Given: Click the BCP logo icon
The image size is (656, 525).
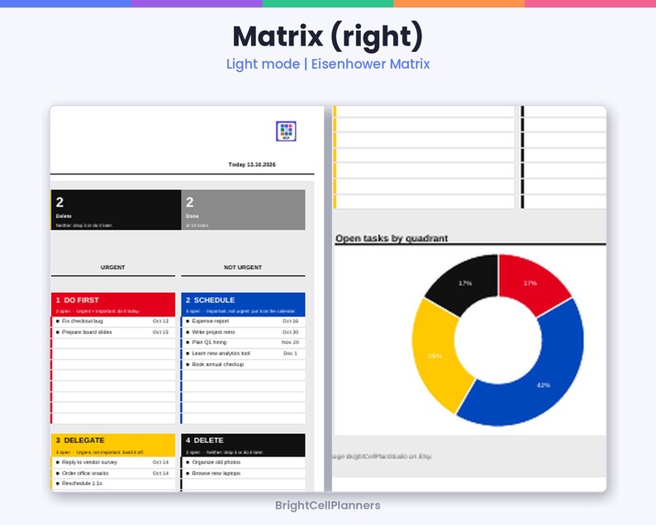Looking at the screenshot, I should pyautogui.click(x=286, y=131).
